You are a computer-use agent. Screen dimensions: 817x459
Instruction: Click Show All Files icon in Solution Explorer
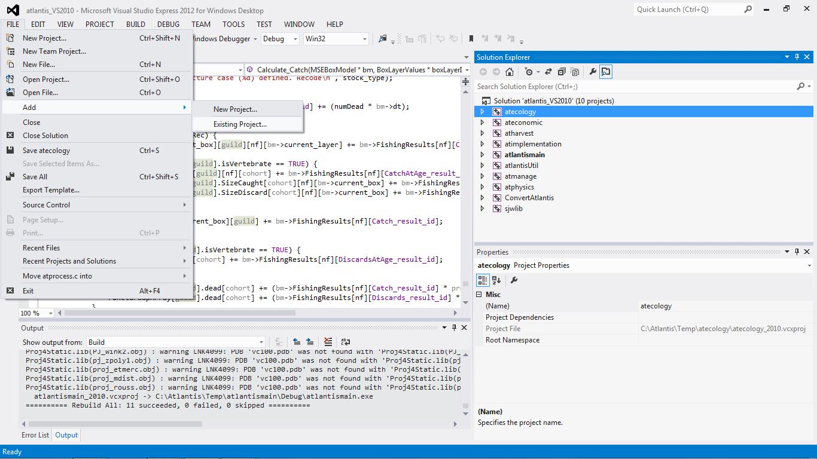click(575, 72)
